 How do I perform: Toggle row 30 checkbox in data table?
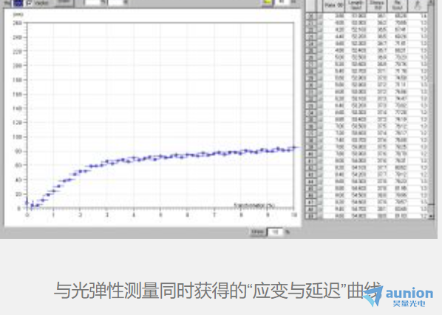click(x=320, y=85)
